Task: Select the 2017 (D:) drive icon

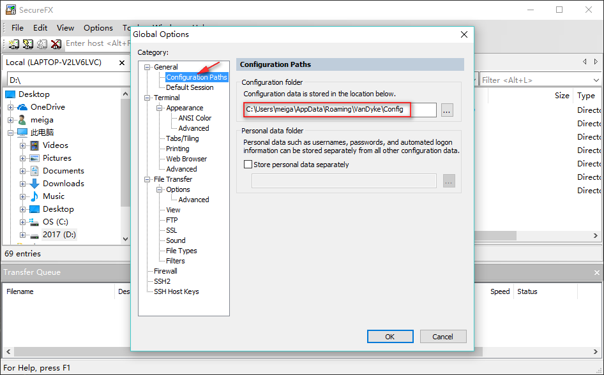Action: point(34,235)
